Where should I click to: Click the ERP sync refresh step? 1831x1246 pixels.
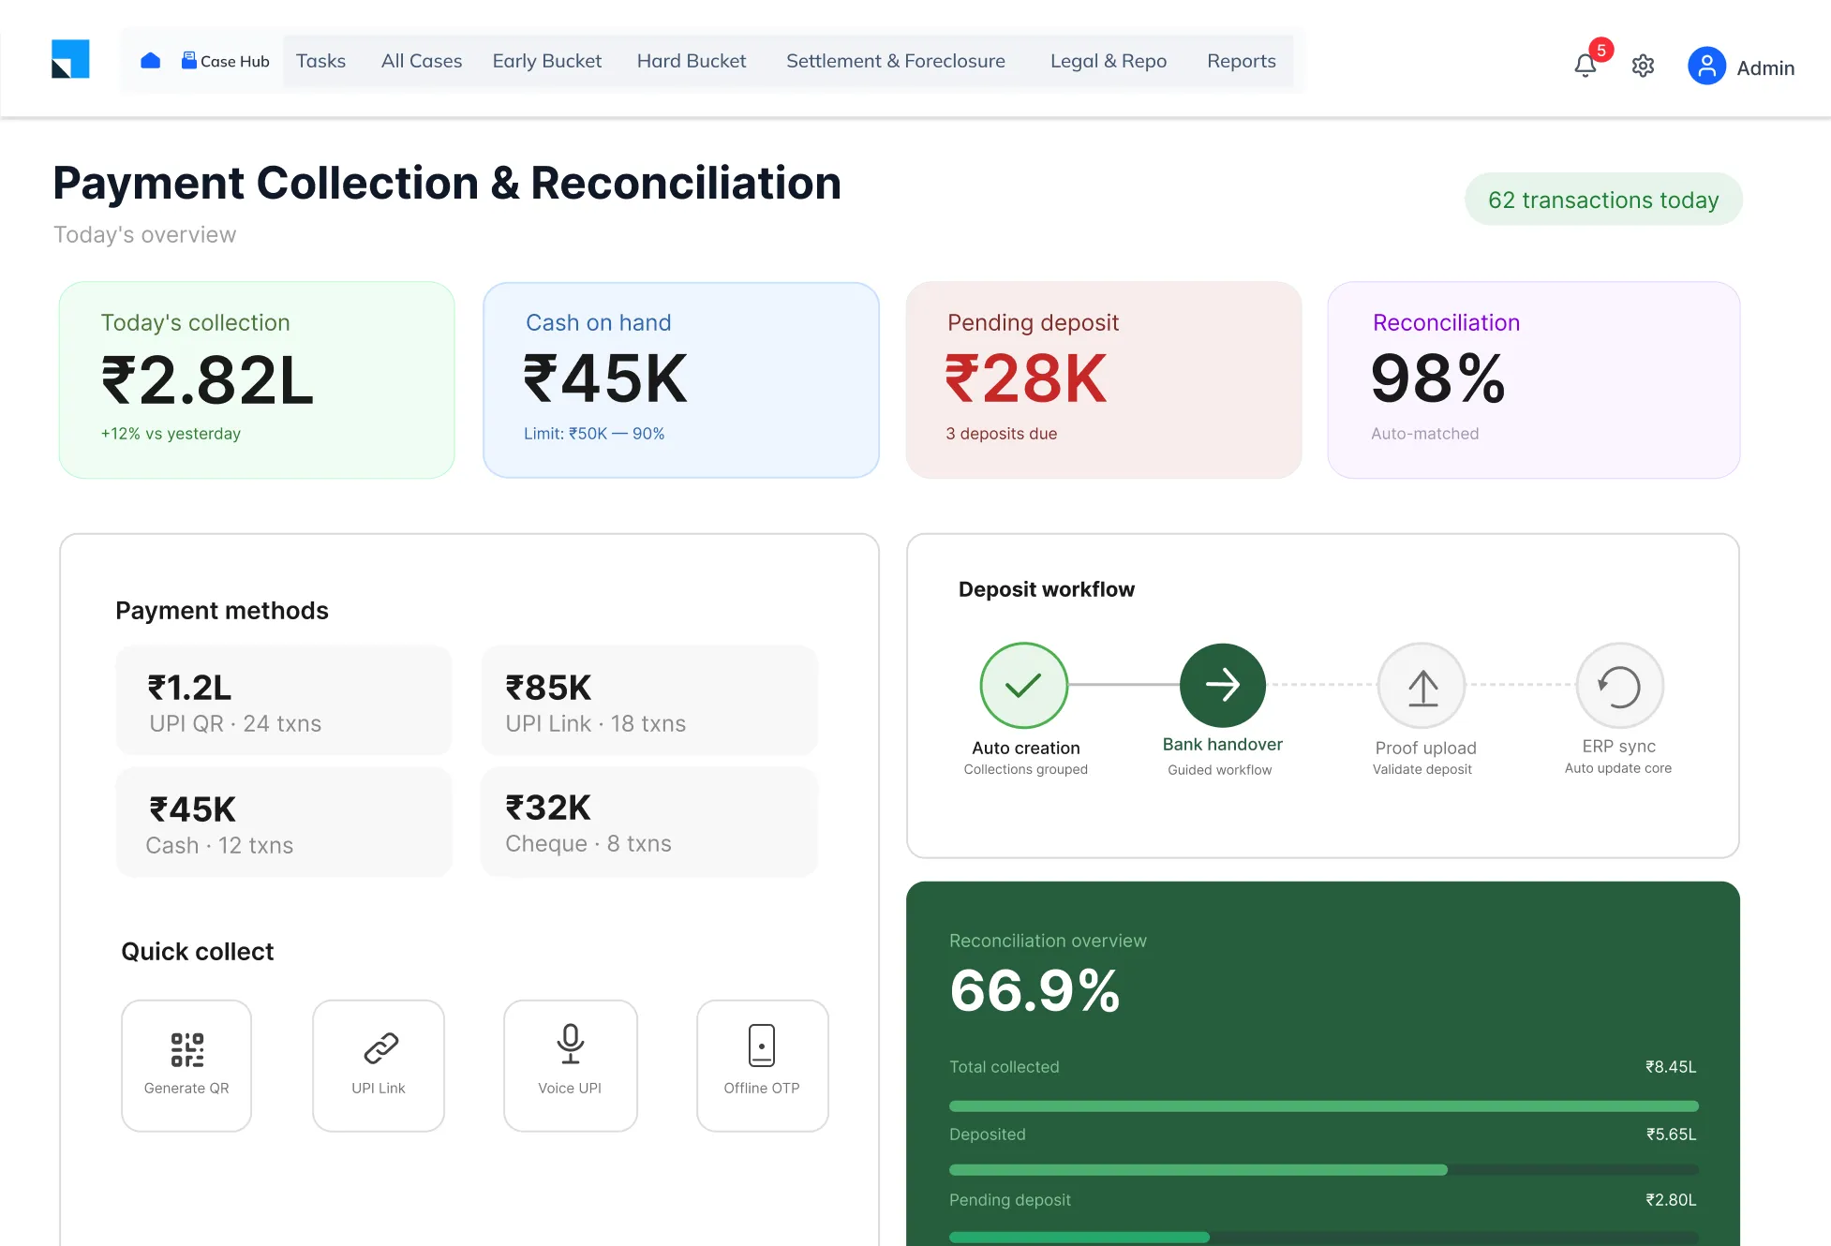tap(1620, 686)
